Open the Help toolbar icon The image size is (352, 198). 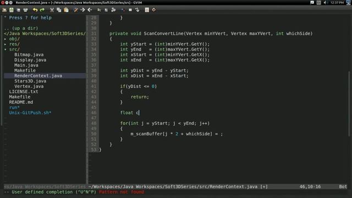pos(147,10)
